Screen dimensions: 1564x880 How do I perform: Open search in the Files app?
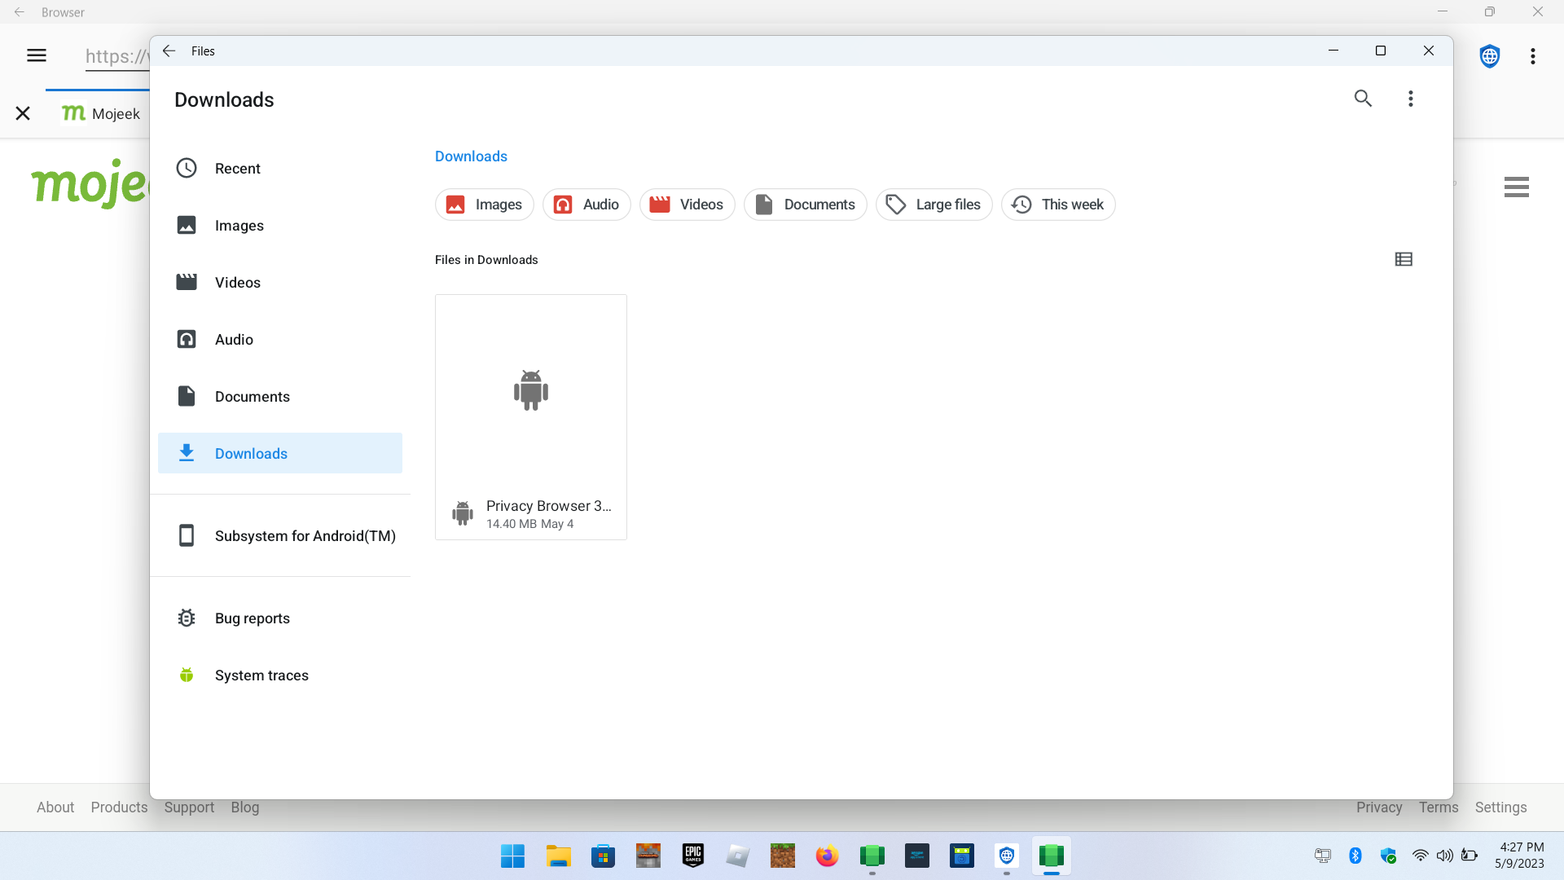pos(1363,99)
